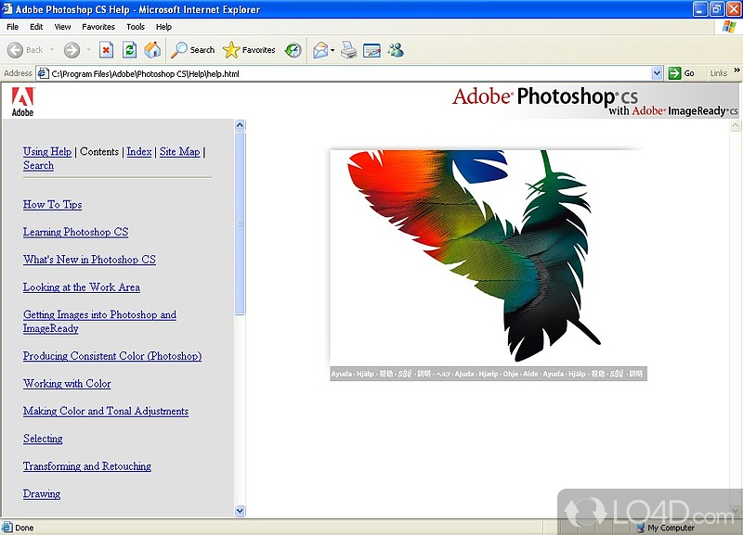Open the Back button history dropdown arrow
Screen dimensions: 743x535
[x=52, y=50]
